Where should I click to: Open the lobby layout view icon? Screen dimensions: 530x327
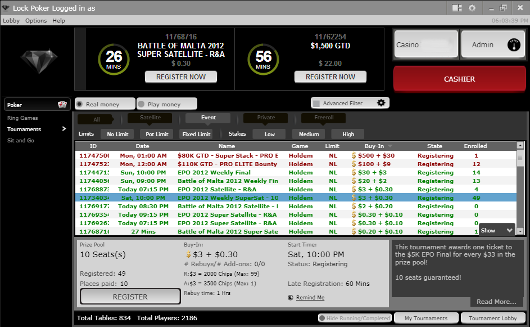[457, 7]
